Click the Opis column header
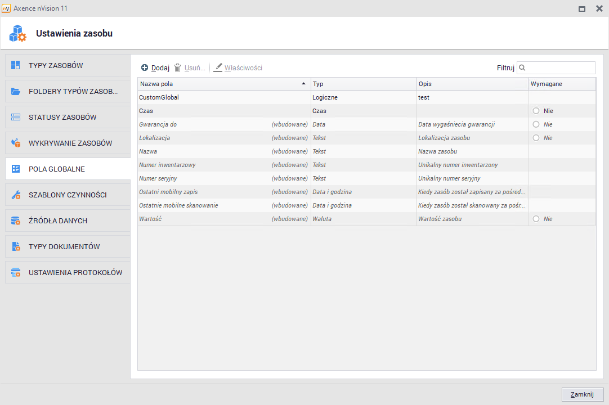 [472, 84]
